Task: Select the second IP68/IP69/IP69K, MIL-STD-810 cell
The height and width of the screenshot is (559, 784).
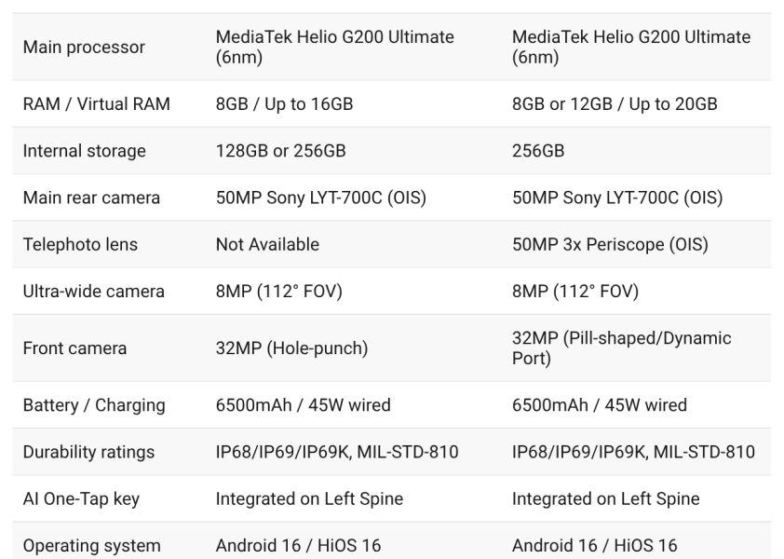Action: tap(633, 452)
